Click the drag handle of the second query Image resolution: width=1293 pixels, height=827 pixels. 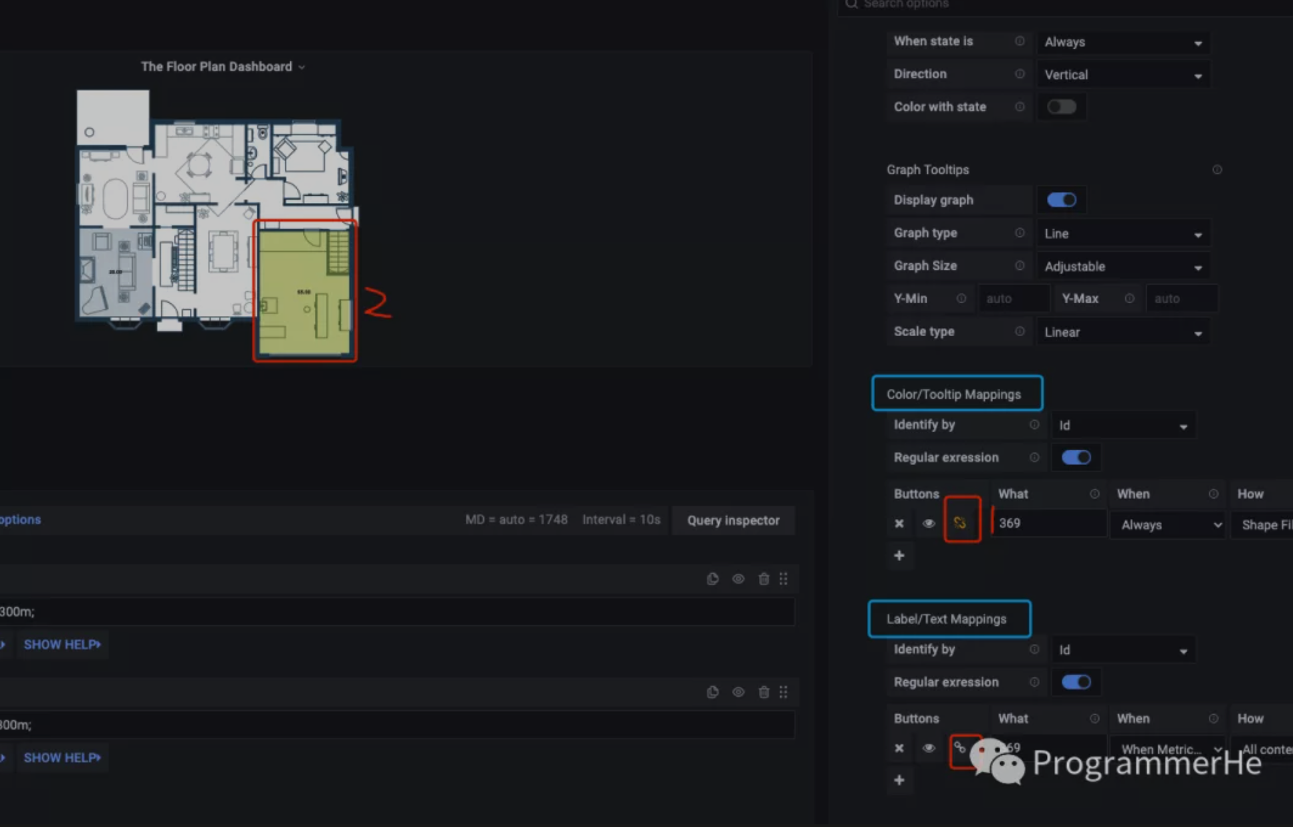[784, 692]
